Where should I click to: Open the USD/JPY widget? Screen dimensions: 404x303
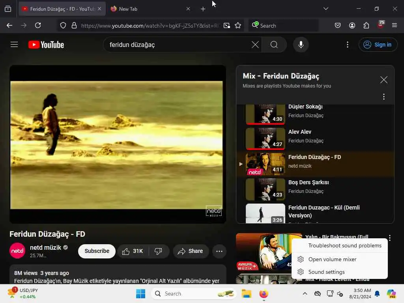coord(22,294)
